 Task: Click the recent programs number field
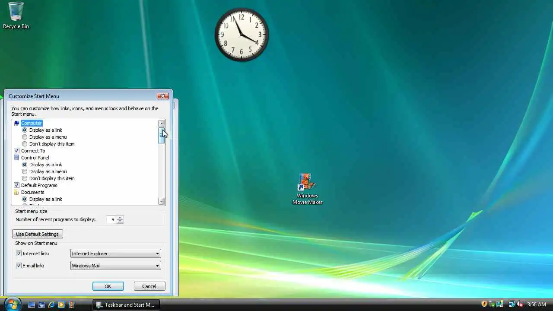click(x=111, y=219)
